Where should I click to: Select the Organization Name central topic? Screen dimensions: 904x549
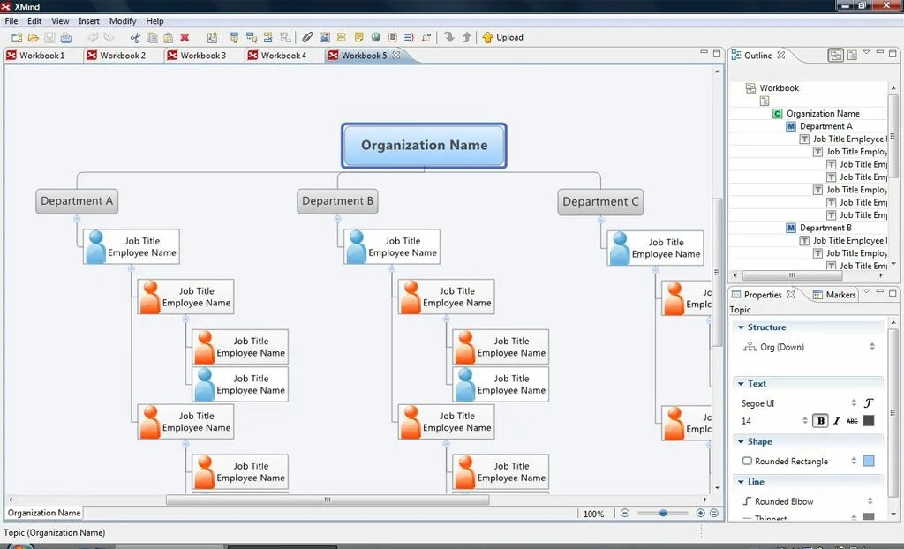click(425, 146)
